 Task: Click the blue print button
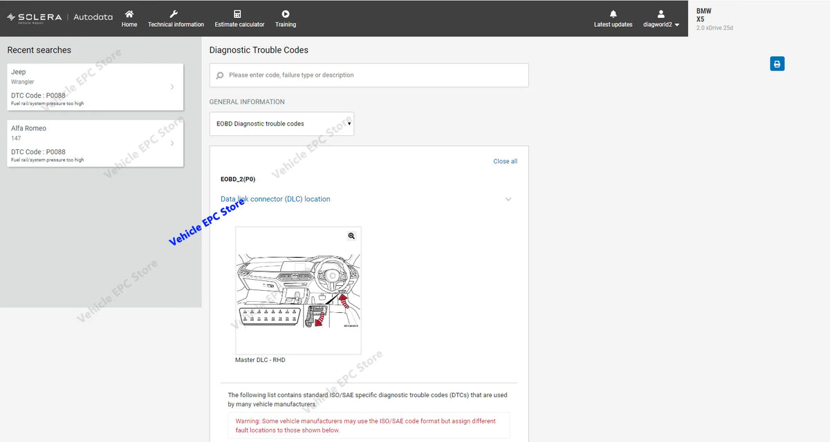click(777, 64)
